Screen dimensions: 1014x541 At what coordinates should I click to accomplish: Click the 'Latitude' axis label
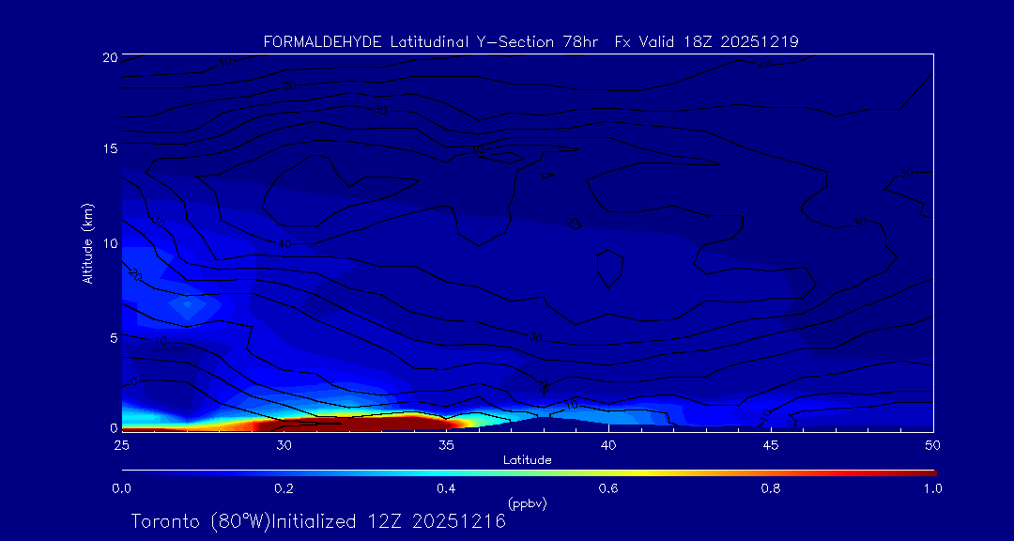pos(528,460)
